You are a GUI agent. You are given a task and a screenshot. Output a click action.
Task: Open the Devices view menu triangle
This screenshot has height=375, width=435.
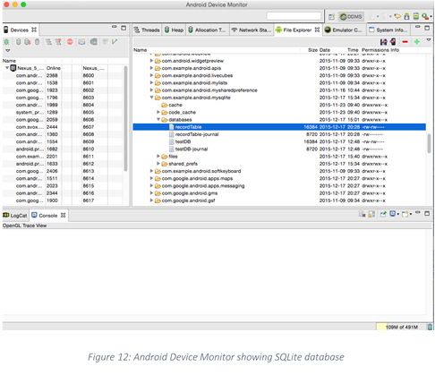click(8, 51)
